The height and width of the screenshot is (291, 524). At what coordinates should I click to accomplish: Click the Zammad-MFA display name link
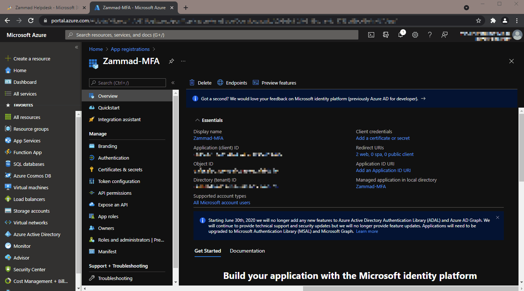208,138
